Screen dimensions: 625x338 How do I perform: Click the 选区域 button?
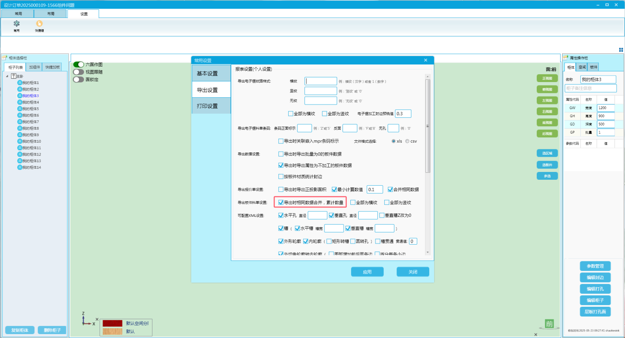tap(547, 153)
